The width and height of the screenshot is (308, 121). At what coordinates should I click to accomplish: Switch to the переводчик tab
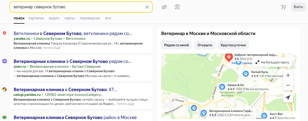click(90, 18)
